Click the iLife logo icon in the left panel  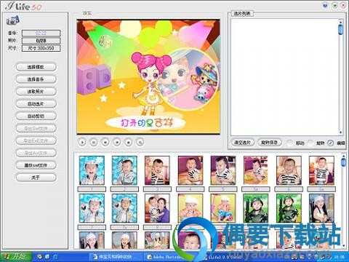tap(12, 20)
